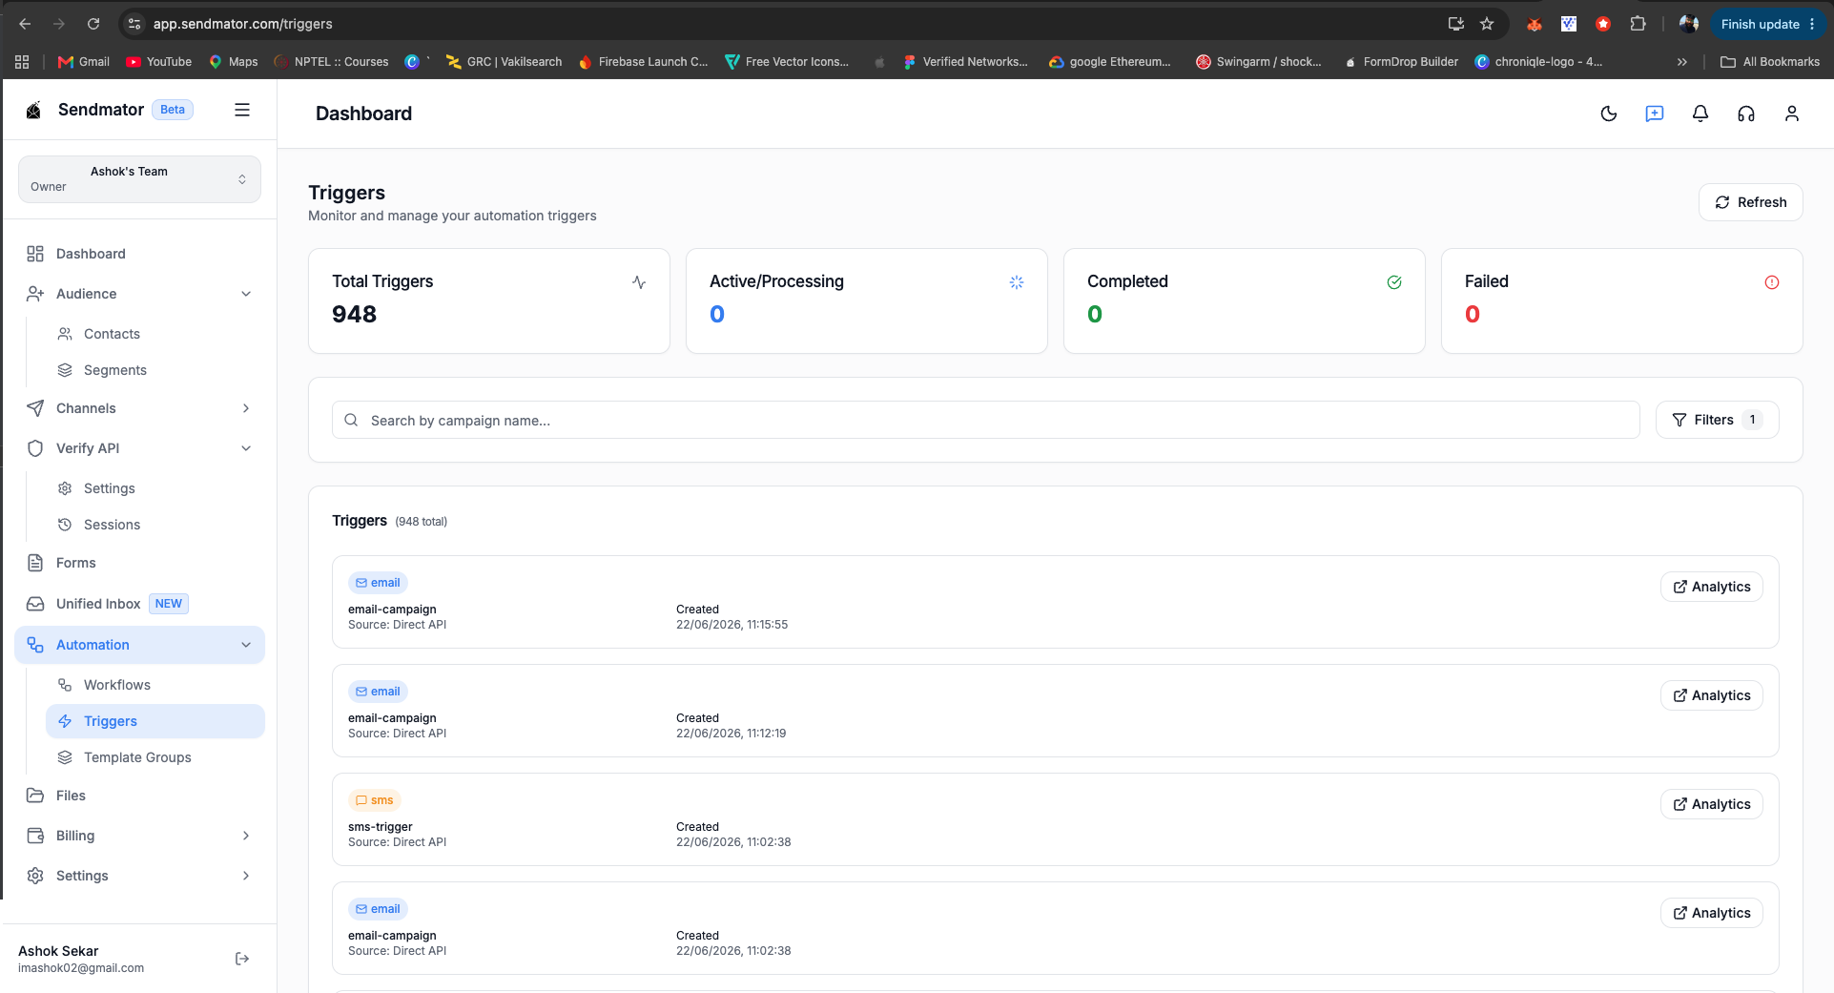Image resolution: width=1834 pixels, height=993 pixels.
Task: Click the Beta badge next to Sendmator
Action: coord(173,110)
